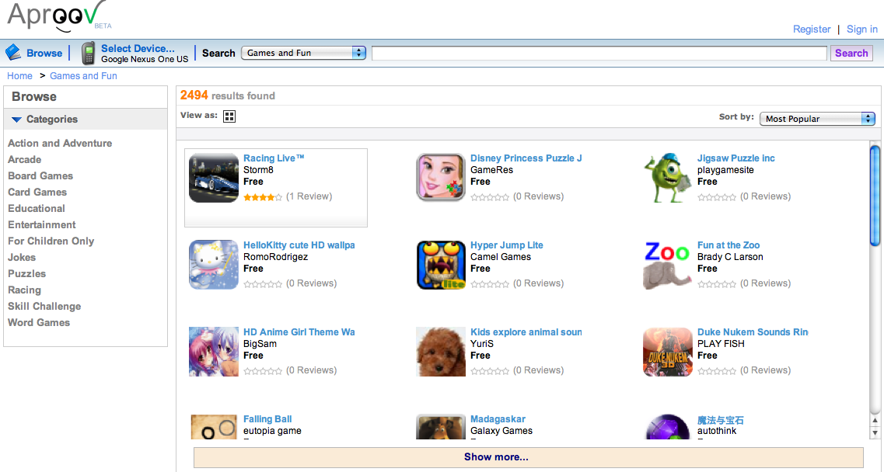Open Games and Fun breadcrumb link
Screen dimensions: 884x472
pos(83,76)
